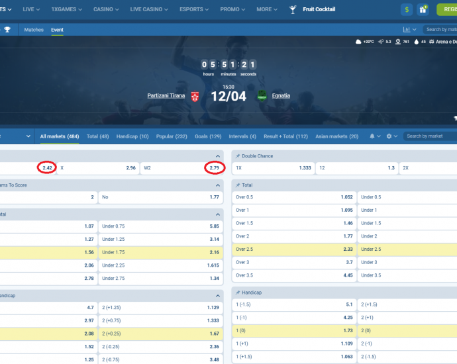
Task: Expand the ESPORTS menu
Action: tap(194, 9)
